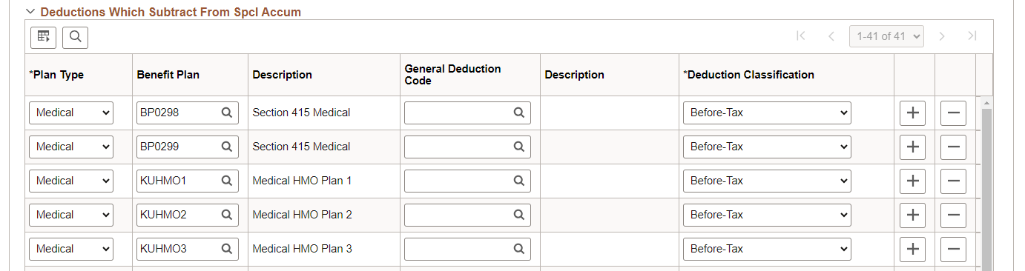Add a row after Medical HMO Plan 1

(913, 181)
